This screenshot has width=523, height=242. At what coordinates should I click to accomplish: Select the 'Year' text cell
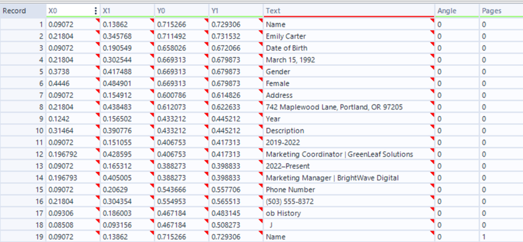click(x=349, y=119)
